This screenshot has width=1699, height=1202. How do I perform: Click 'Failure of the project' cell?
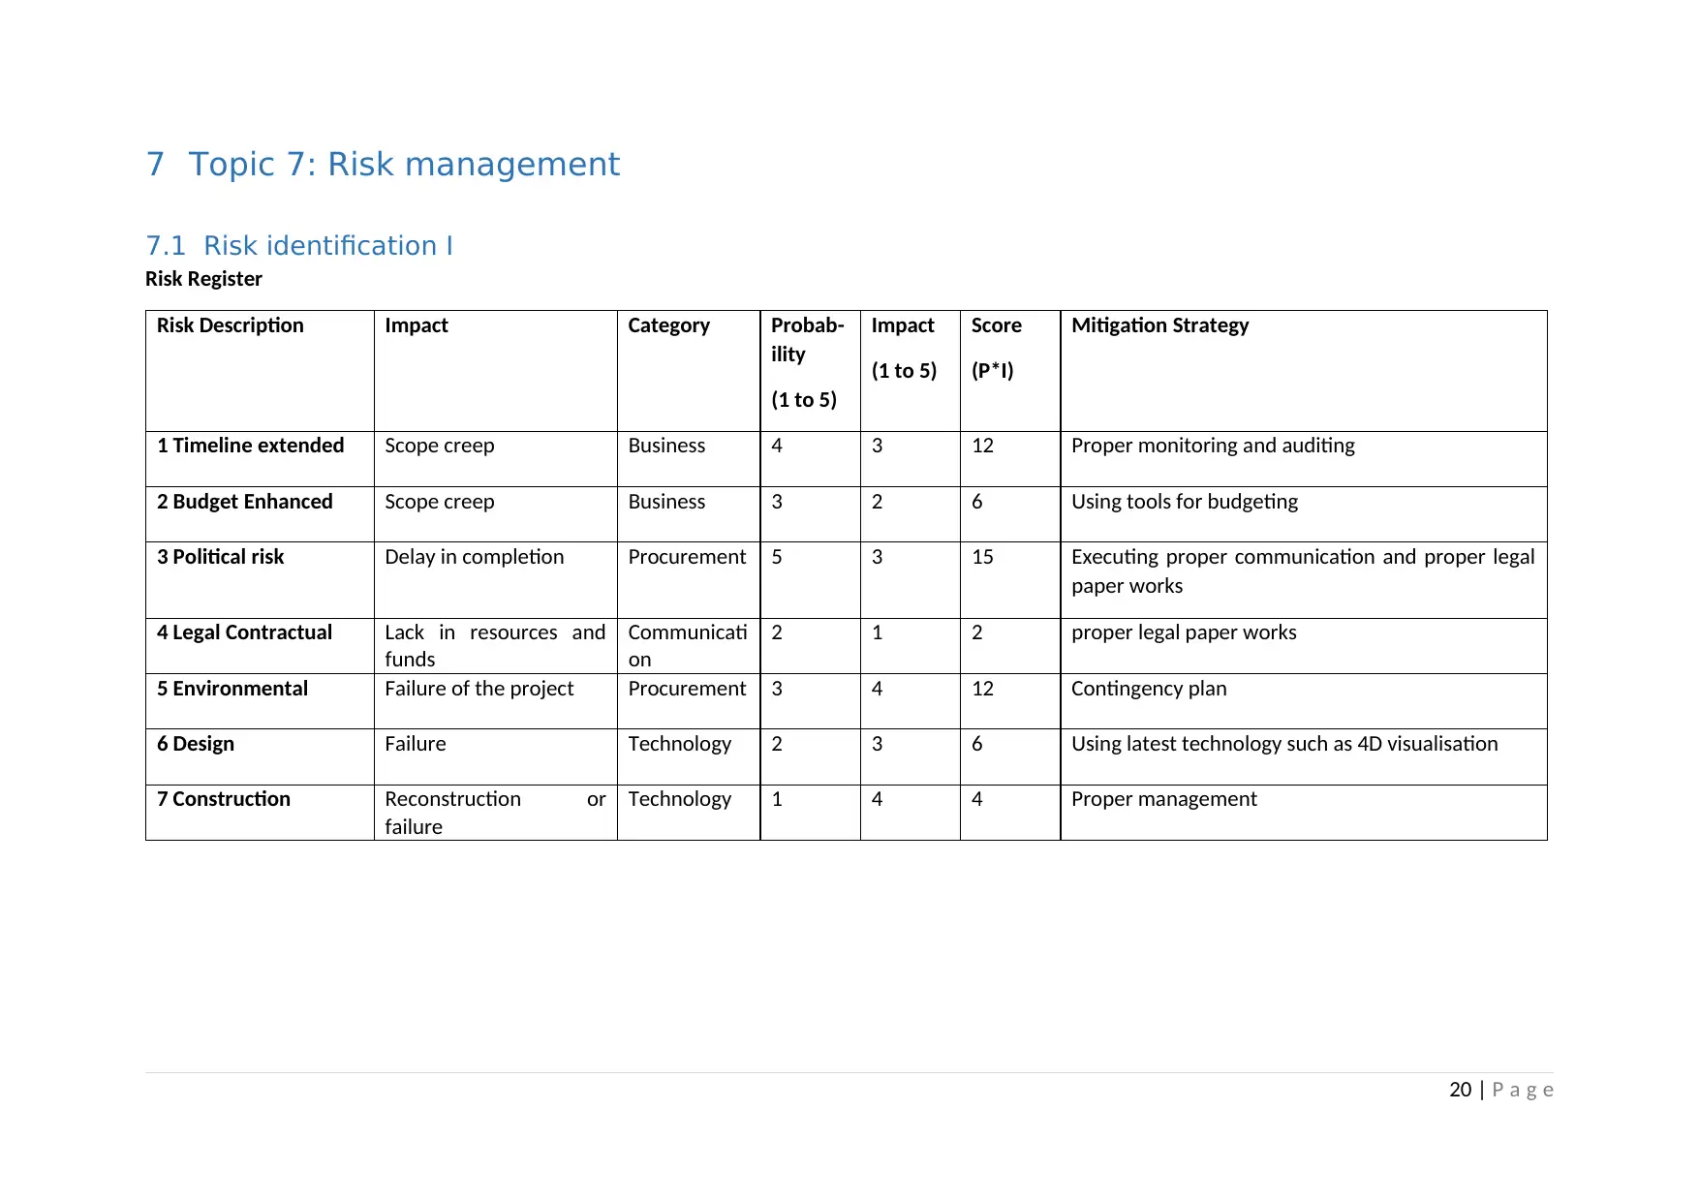[495, 701]
